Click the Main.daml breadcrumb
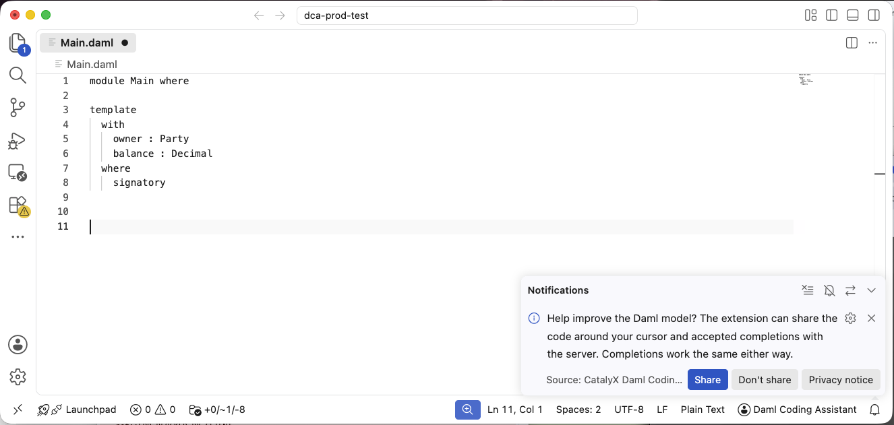The width and height of the screenshot is (894, 425). [x=92, y=65]
